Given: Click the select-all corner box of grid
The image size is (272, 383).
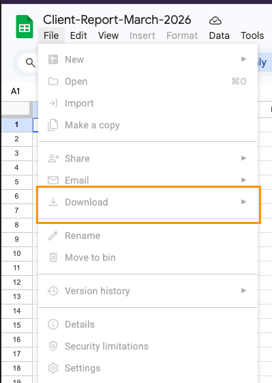Looking at the screenshot, I should pyautogui.click(x=16, y=109).
